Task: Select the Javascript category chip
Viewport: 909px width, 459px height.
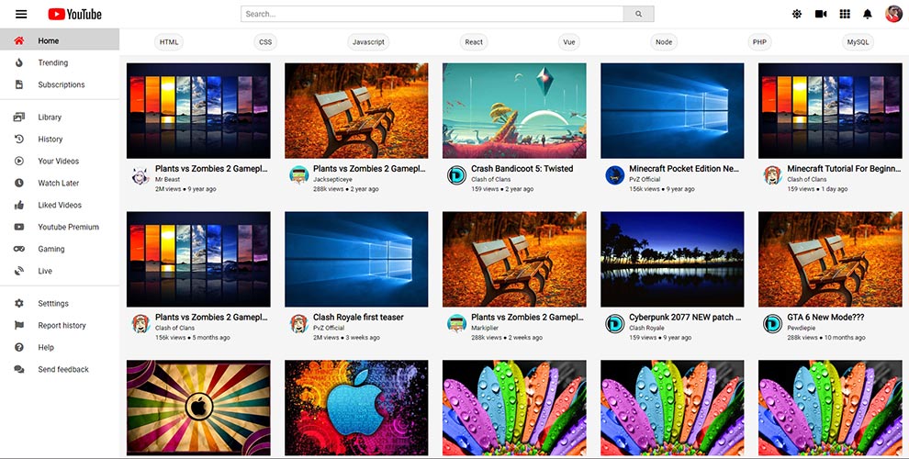Action: click(369, 42)
